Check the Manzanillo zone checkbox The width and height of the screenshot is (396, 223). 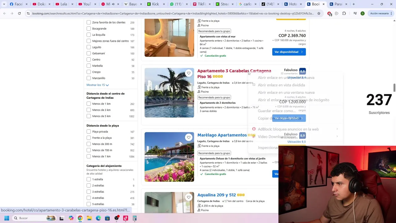click(x=89, y=78)
